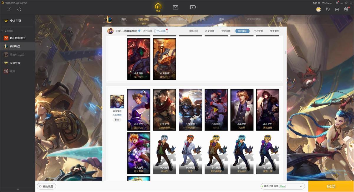Click the skin list vertical scrollbar

pos(285,52)
